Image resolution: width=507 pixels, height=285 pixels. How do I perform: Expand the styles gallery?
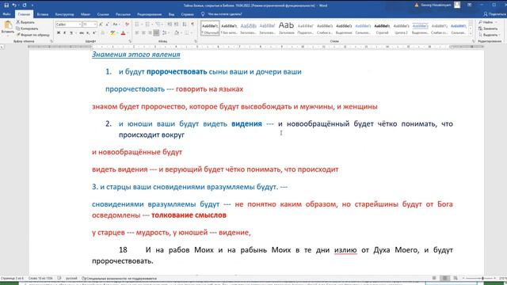click(x=471, y=34)
